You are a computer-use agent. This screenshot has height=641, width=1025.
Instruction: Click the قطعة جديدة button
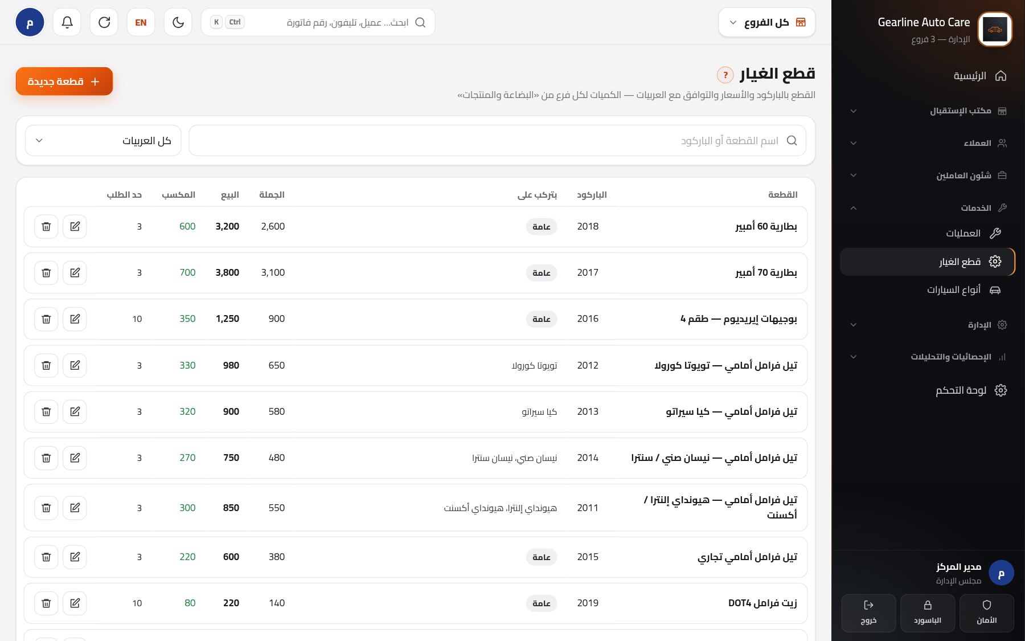64,81
